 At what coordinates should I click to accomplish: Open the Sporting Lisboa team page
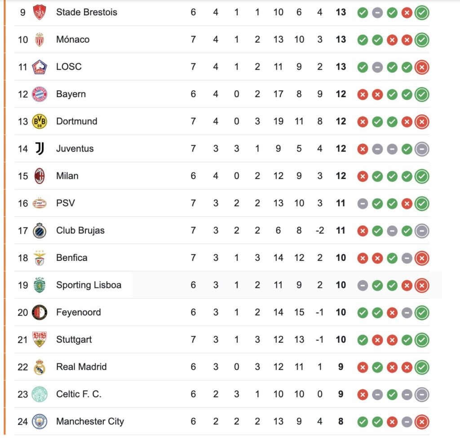coord(88,285)
